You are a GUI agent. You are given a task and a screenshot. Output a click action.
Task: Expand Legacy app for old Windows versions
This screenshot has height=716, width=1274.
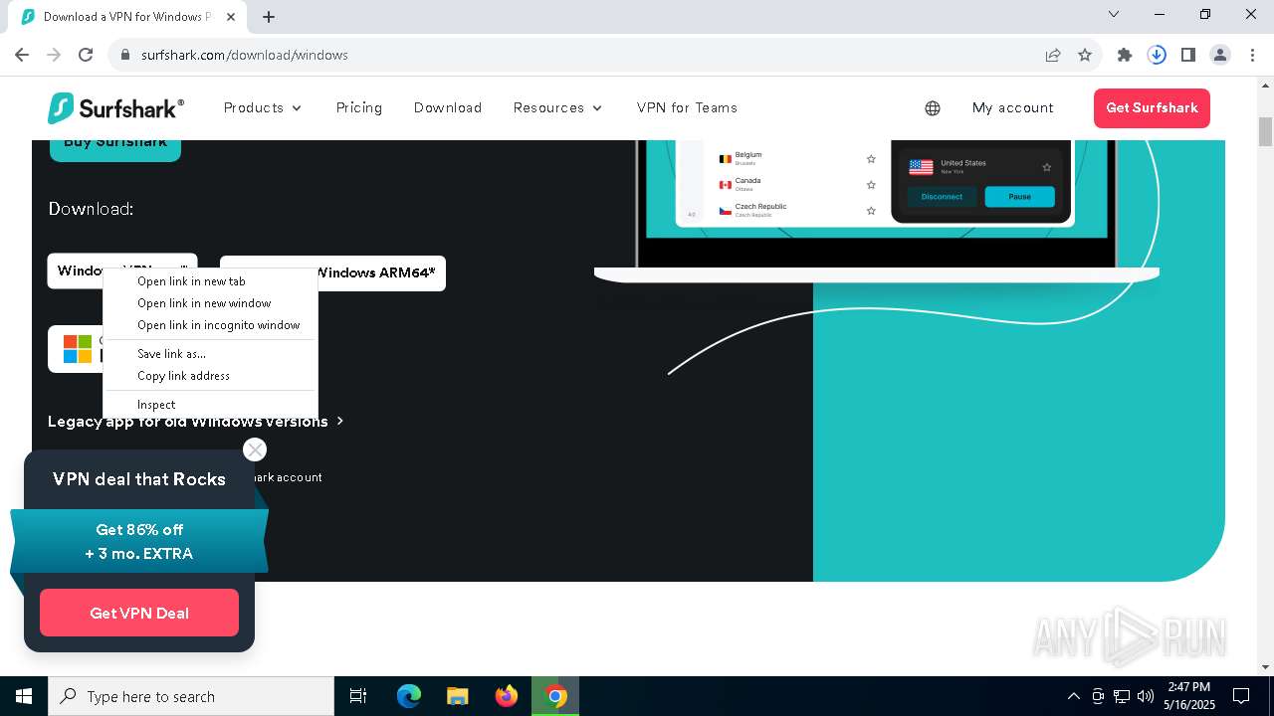pyautogui.click(x=195, y=422)
